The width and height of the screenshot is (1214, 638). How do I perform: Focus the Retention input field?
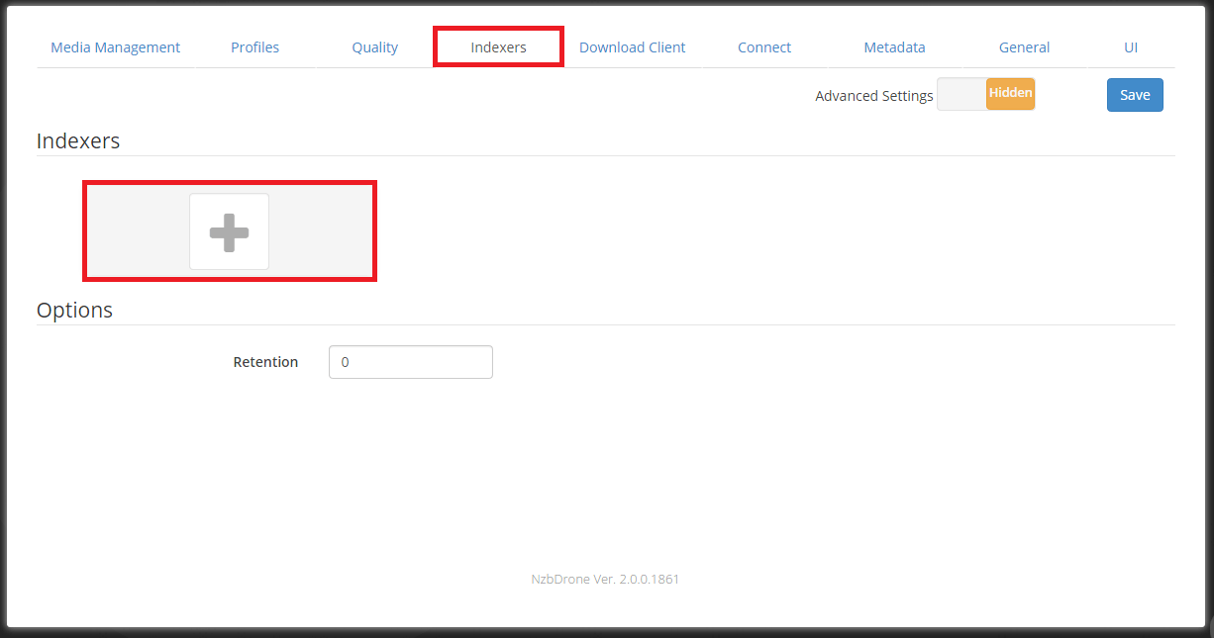(x=410, y=362)
